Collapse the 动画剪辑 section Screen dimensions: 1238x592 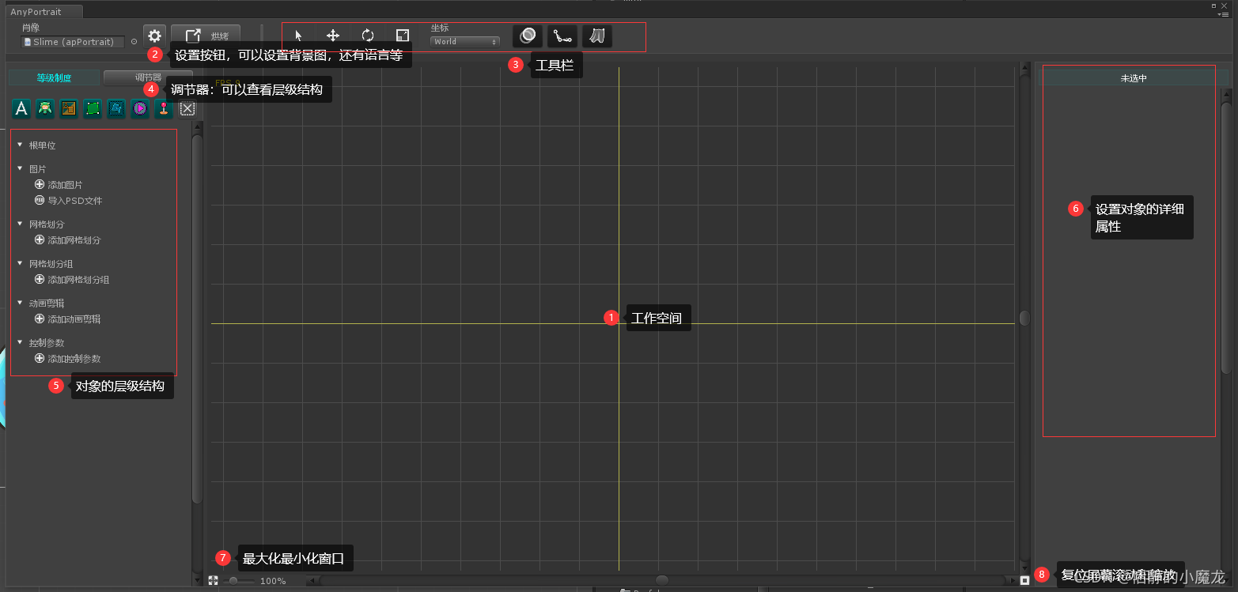point(21,304)
